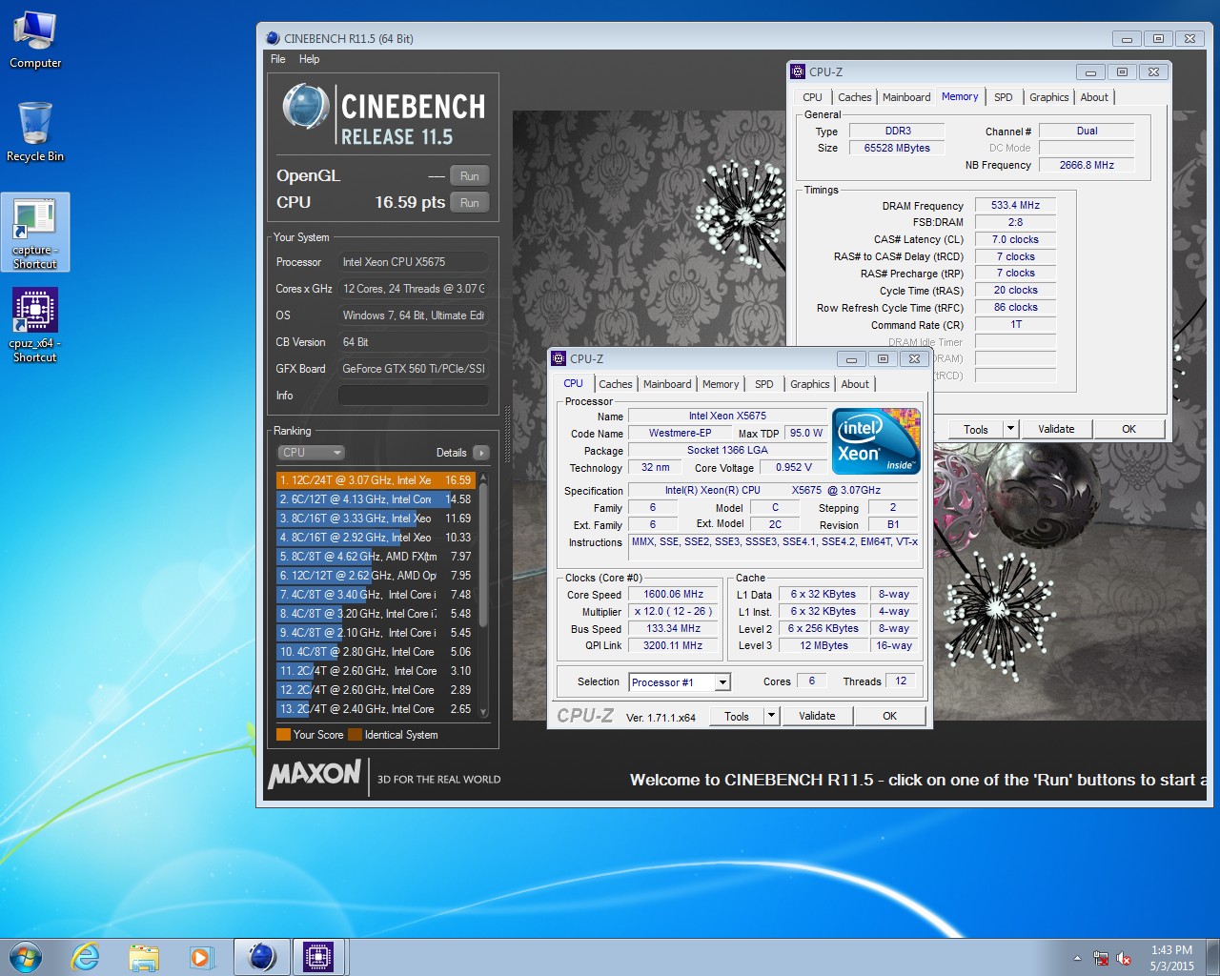Open Windows Media Player taskbar icon
This screenshot has height=976, width=1220.
coord(202,957)
